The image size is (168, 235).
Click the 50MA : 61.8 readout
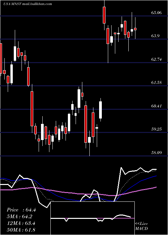coord(21,230)
